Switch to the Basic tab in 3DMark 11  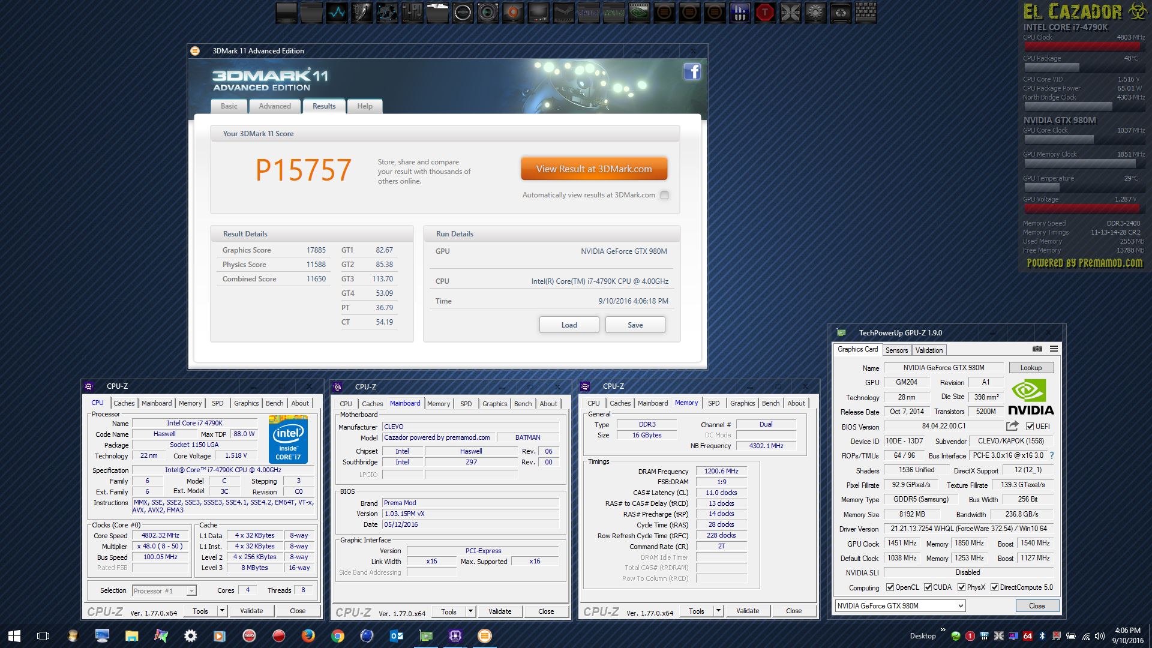point(229,106)
